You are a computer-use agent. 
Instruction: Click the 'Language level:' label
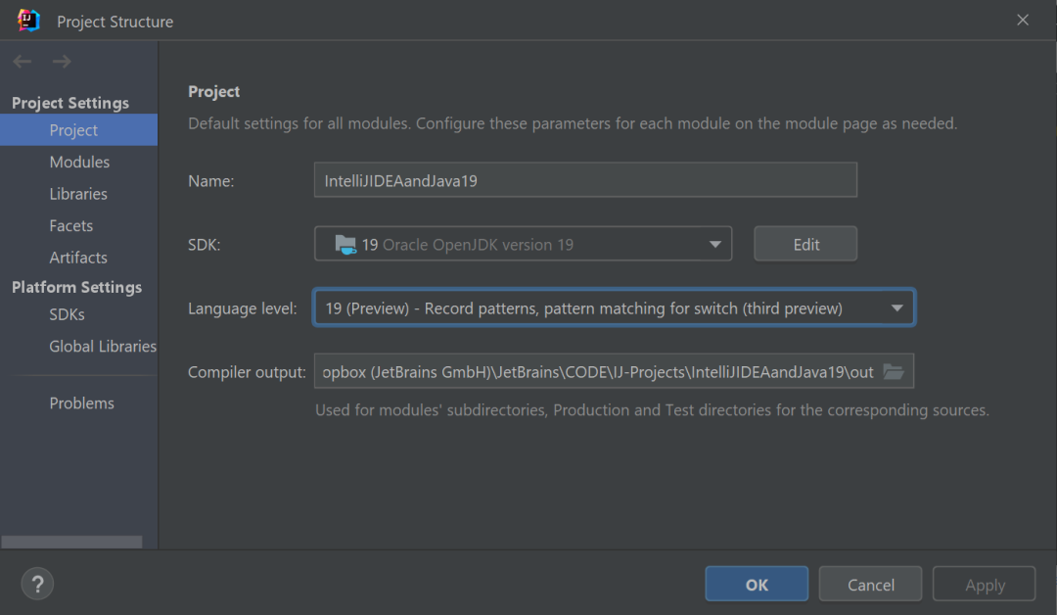pyautogui.click(x=243, y=308)
